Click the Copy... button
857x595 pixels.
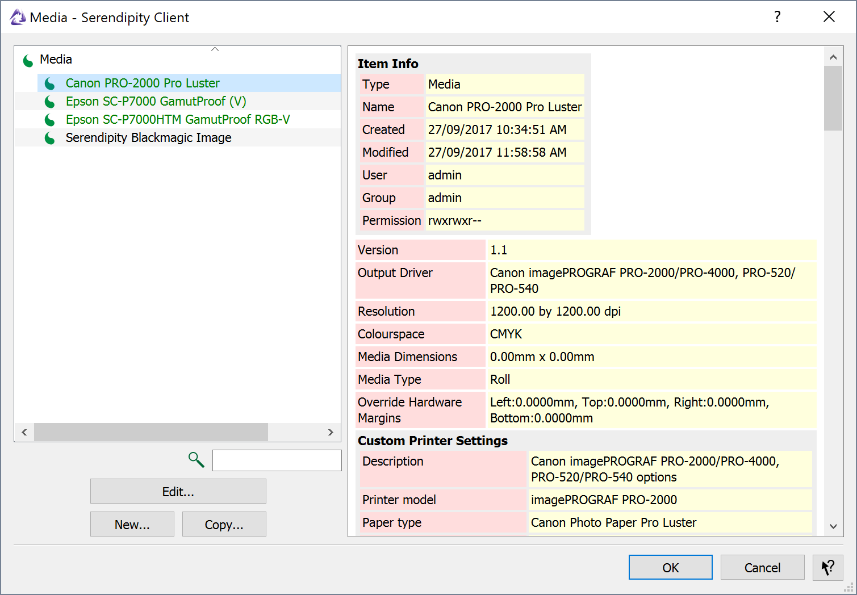(224, 524)
